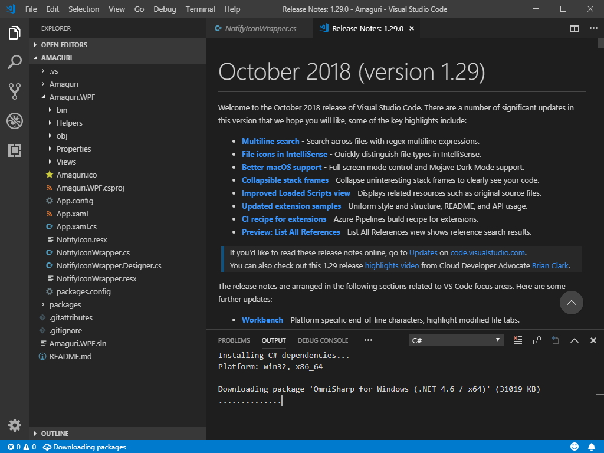Open the notifications bell

point(593,447)
